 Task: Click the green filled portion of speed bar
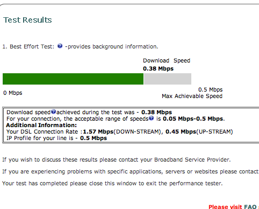click(73, 79)
